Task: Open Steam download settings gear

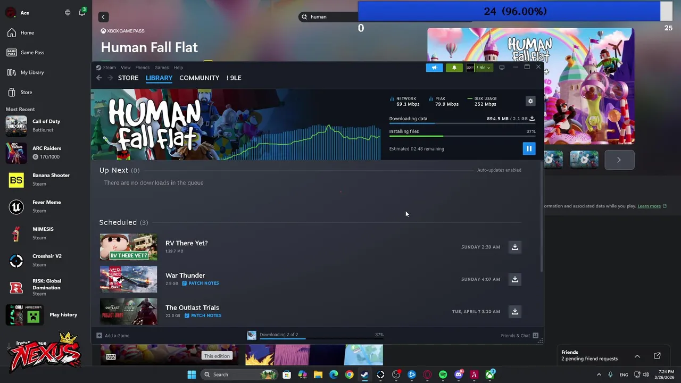Action: 530,101
